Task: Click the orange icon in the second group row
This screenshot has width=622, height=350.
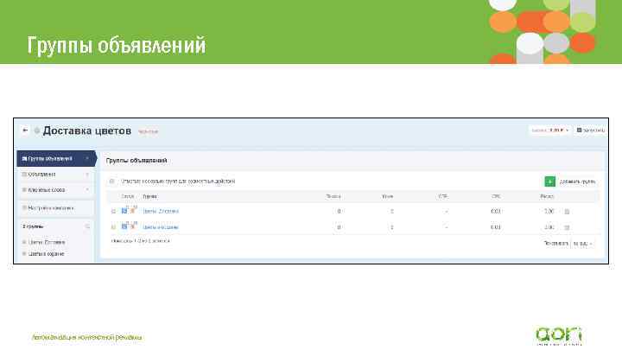Action: [133, 226]
